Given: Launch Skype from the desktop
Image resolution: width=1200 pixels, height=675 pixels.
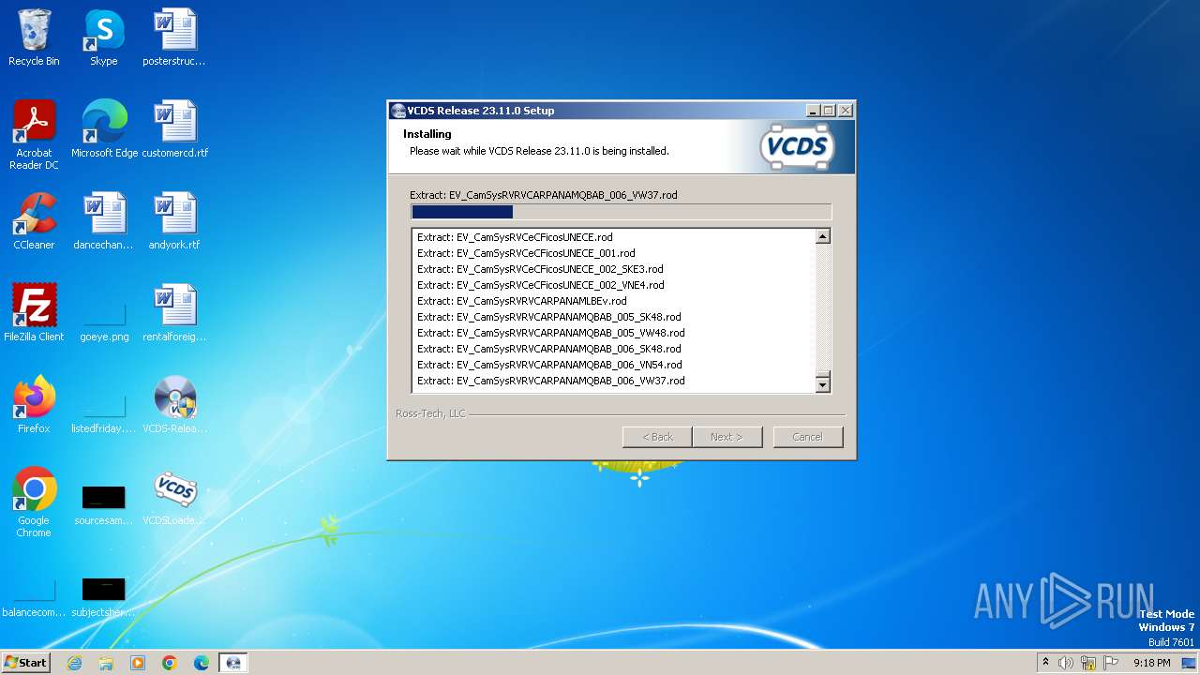Looking at the screenshot, I should [103, 37].
